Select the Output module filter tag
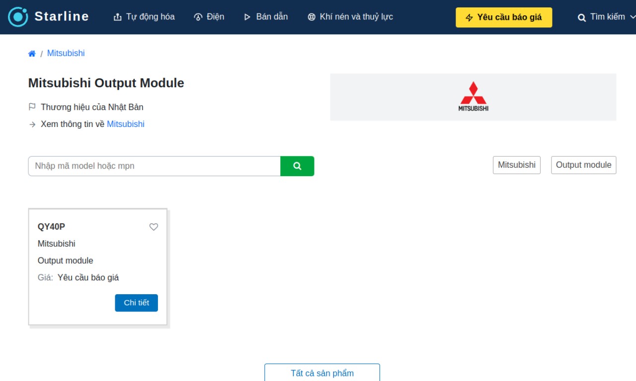The width and height of the screenshot is (636, 381). point(584,165)
